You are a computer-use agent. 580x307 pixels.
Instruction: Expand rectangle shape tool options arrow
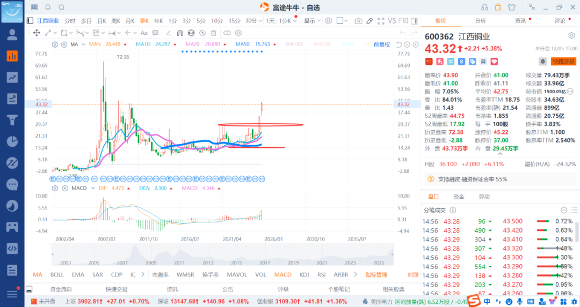(x=71, y=33)
